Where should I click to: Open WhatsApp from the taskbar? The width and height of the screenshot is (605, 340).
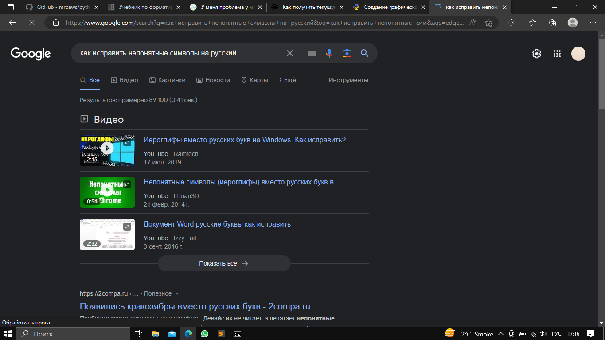coord(204,334)
